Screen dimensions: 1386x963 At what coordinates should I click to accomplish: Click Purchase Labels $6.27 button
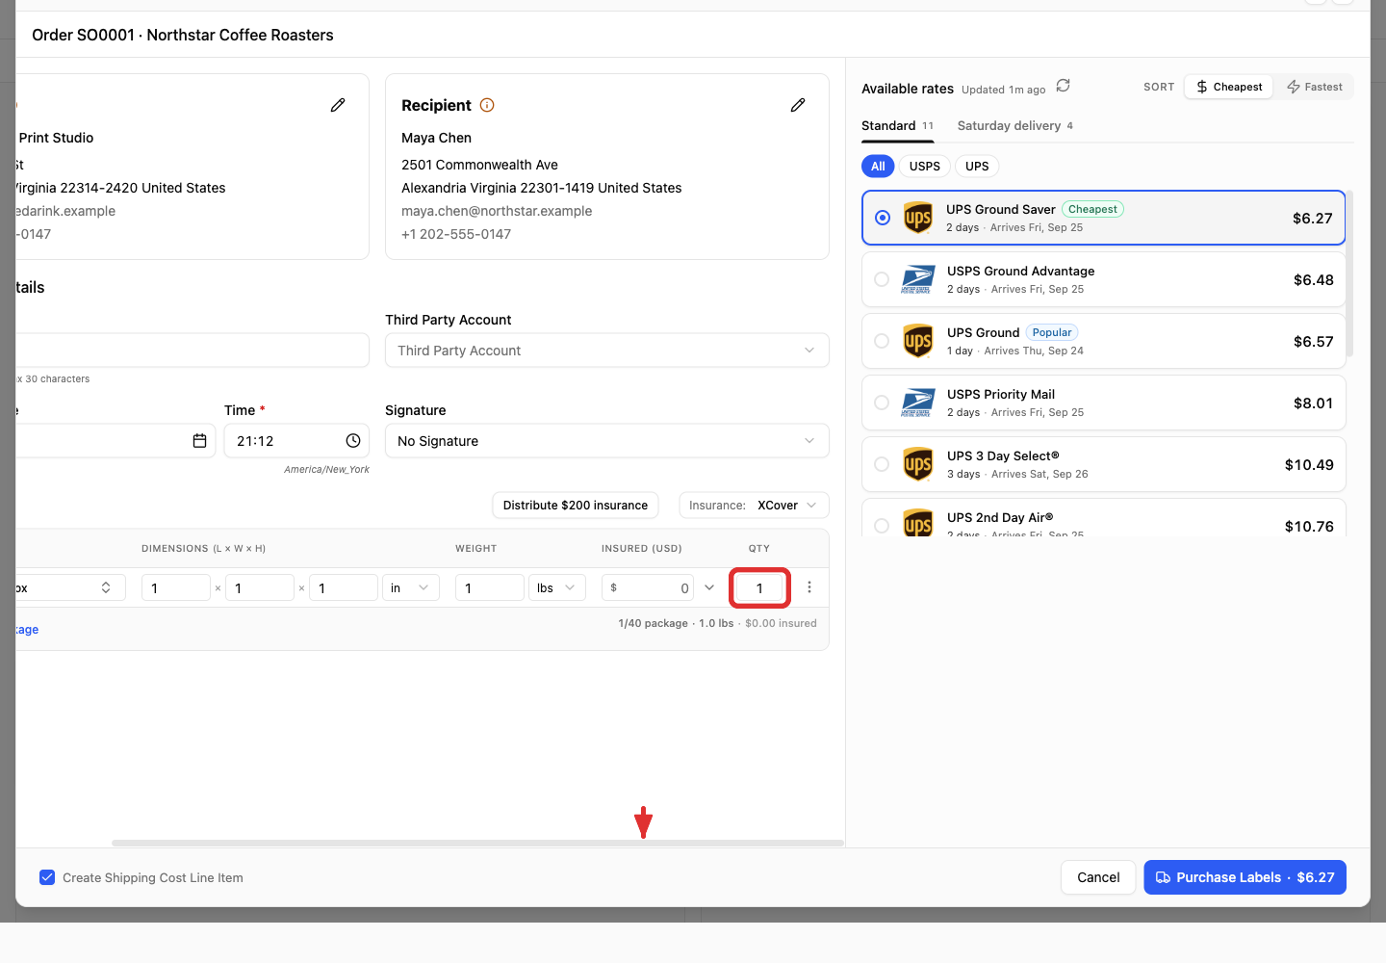coord(1245,877)
